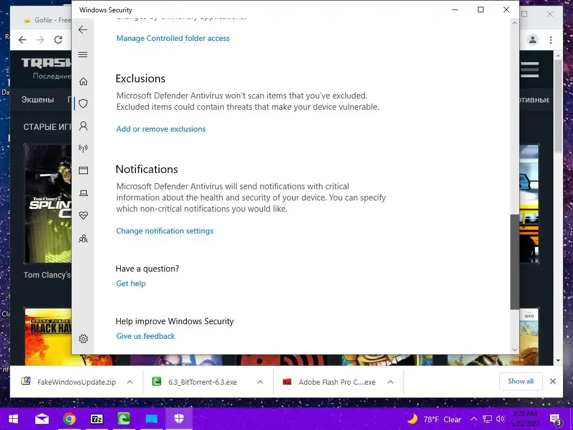Viewport: 573px width, 430px height.
Task: Open App & browser control icon
Action: pos(83,170)
